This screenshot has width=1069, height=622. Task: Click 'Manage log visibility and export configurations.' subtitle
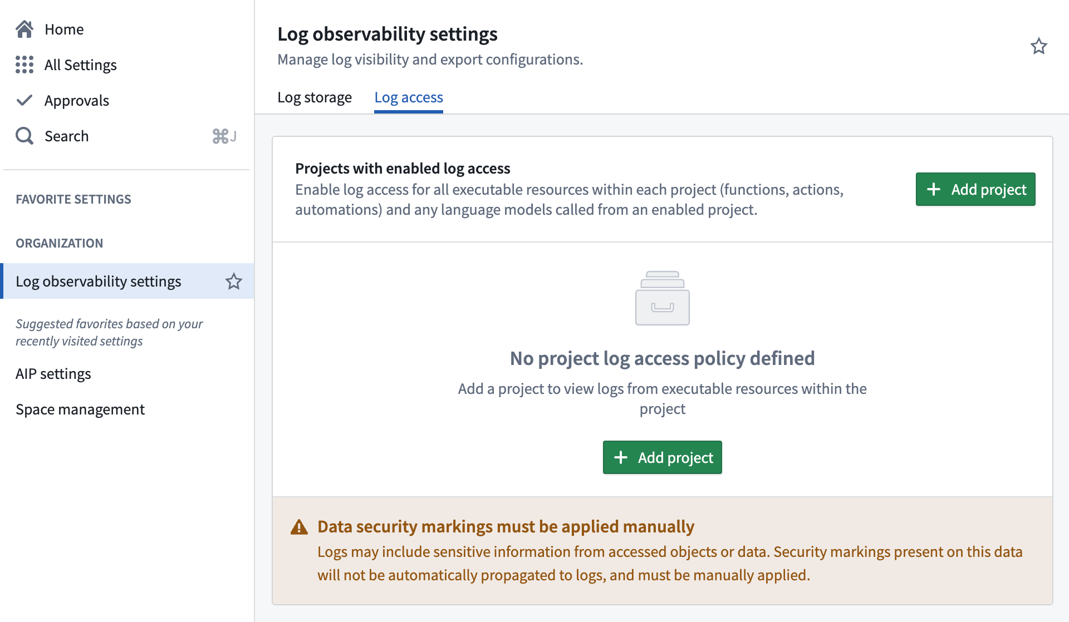pyautogui.click(x=430, y=59)
